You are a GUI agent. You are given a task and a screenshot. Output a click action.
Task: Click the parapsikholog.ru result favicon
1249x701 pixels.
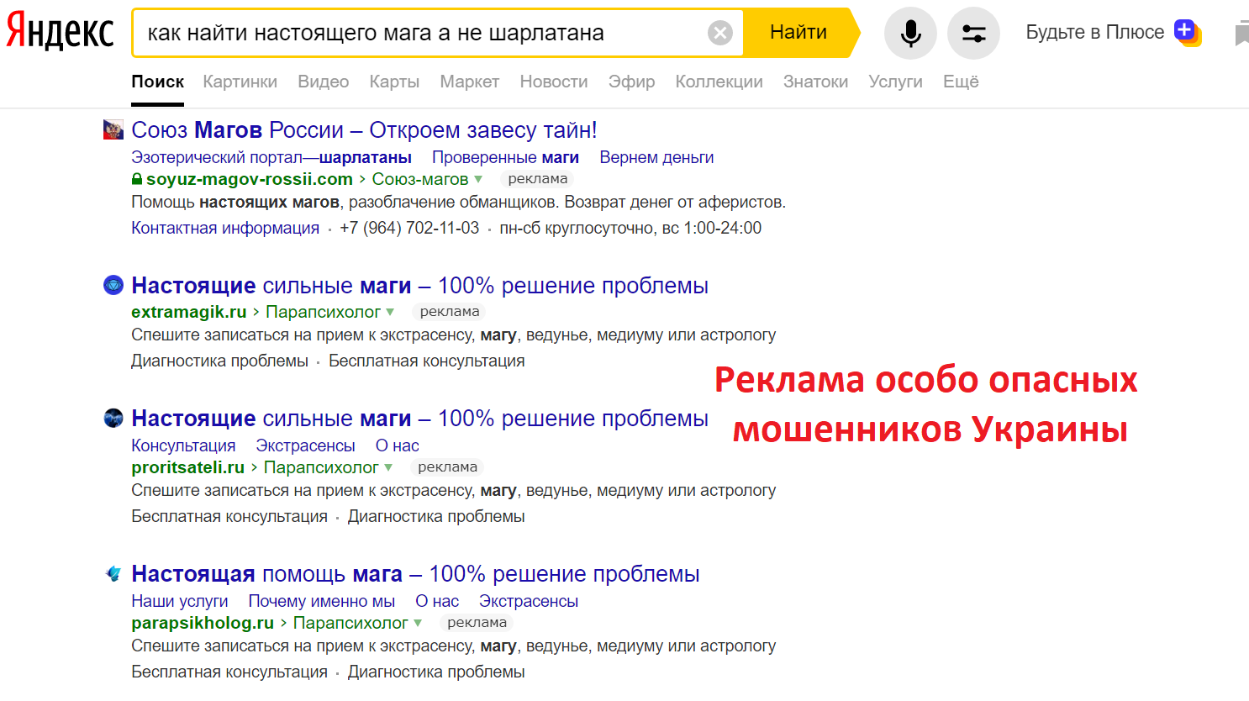113,573
